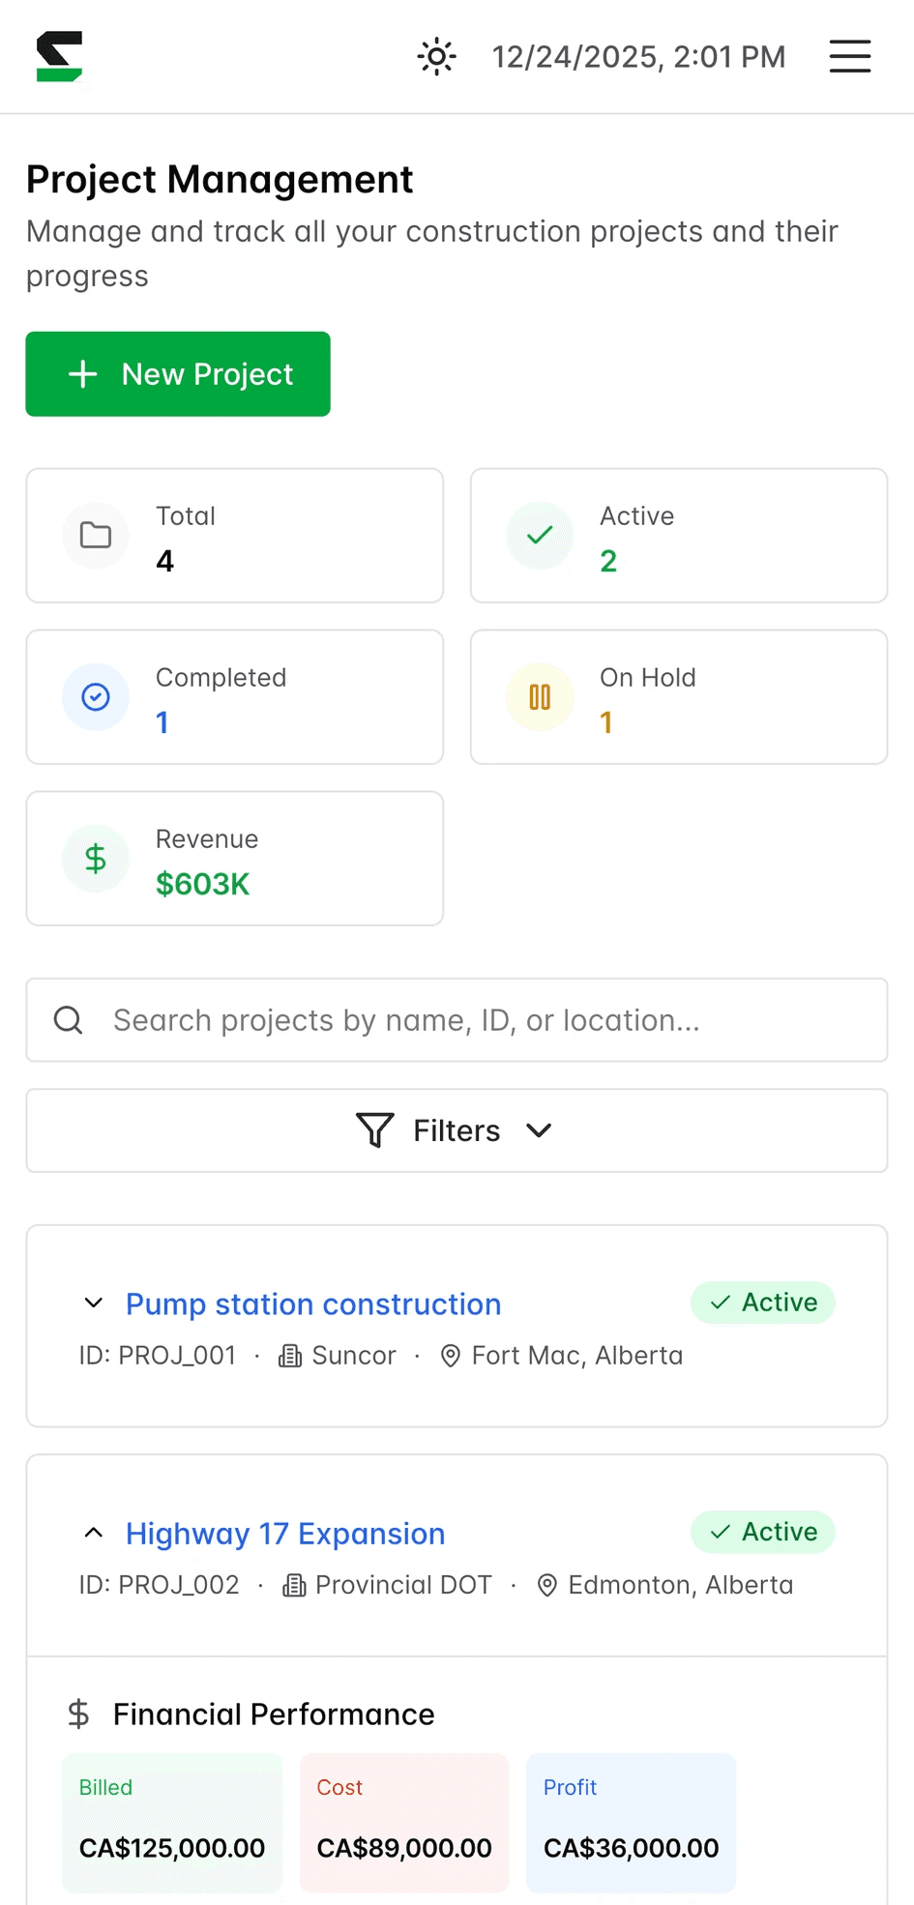The width and height of the screenshot is (914, 1905).
Task: Click Active badge on Pump station construction
Action: pyautogui.click(x=762, y=1303)
